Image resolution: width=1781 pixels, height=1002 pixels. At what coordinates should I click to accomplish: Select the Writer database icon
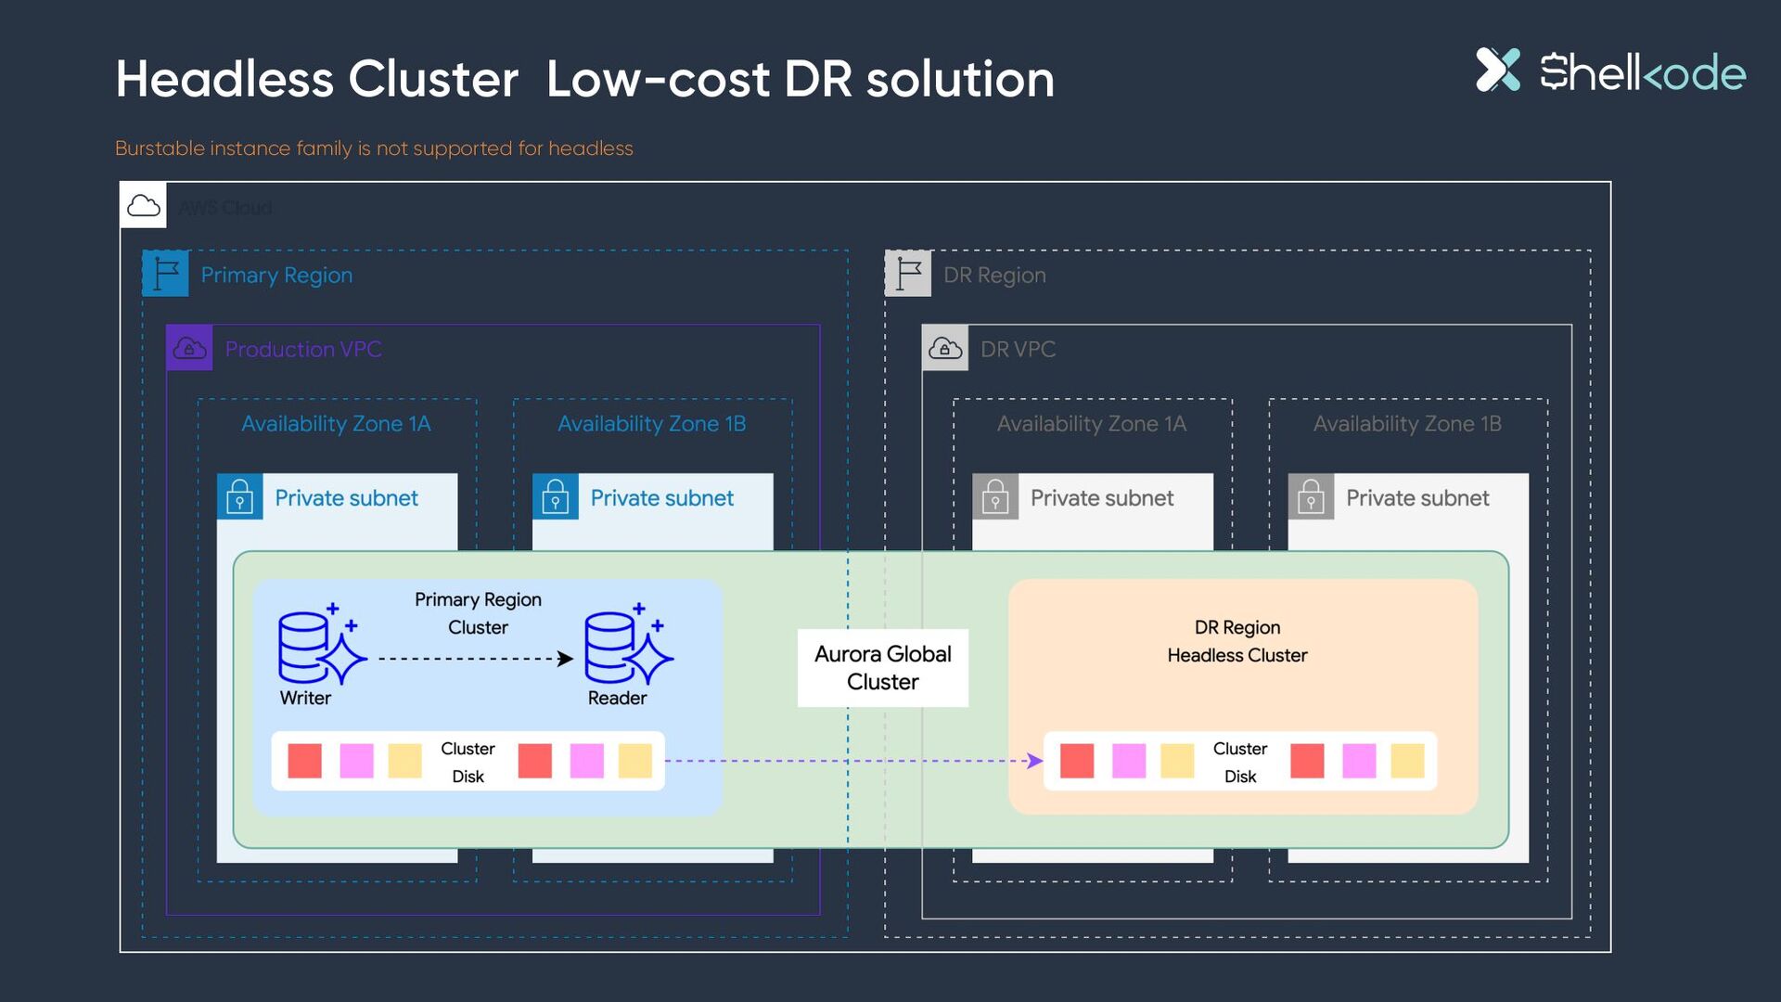coord(322,645)
